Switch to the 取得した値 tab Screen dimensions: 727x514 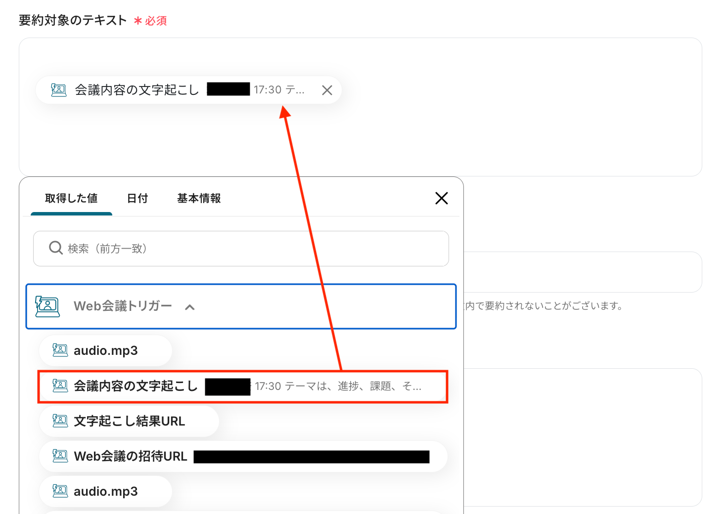pos(71,199)
